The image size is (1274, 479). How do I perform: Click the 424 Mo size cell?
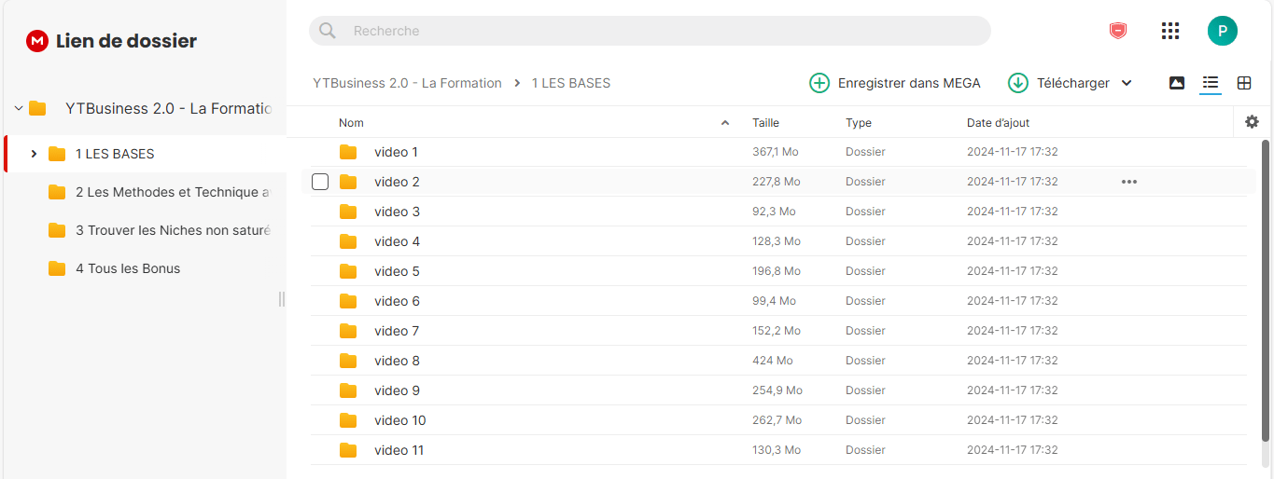[772, 361]
